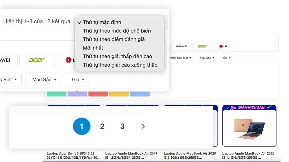This screenshot has width=289, height=162.
Task: Open the gold MacBook Air product image
Action: (249, 128)
